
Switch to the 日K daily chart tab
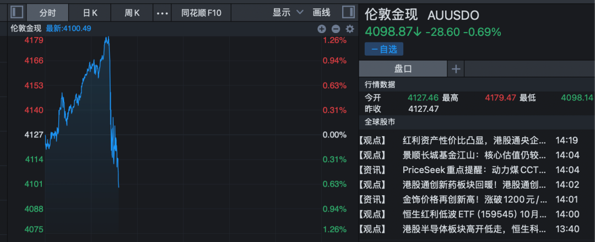(x=90, y=12)
